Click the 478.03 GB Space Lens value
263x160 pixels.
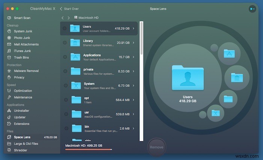coord(50,137)
